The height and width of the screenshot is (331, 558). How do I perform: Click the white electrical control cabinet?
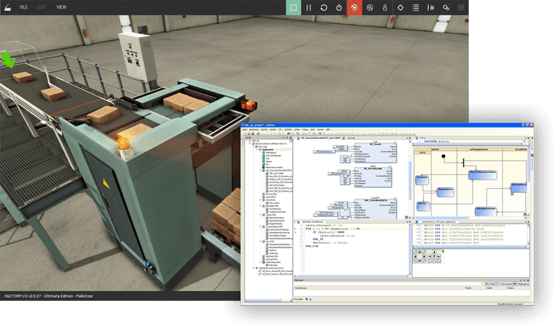(138, 56)
